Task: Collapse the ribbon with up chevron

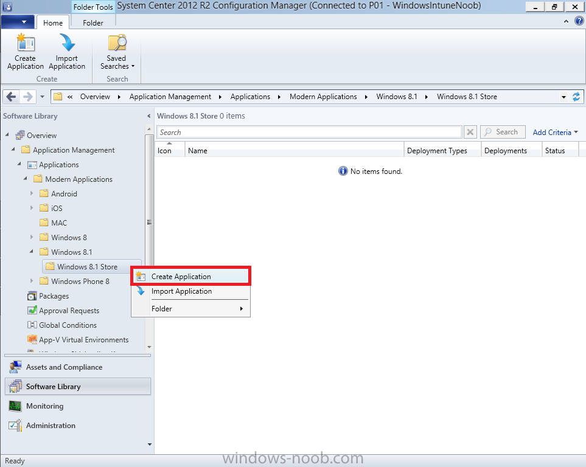Action: tap(566, 22)
